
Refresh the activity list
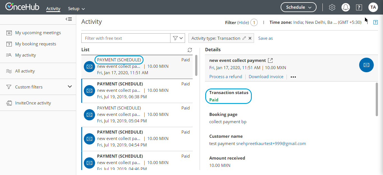(190, 50)
